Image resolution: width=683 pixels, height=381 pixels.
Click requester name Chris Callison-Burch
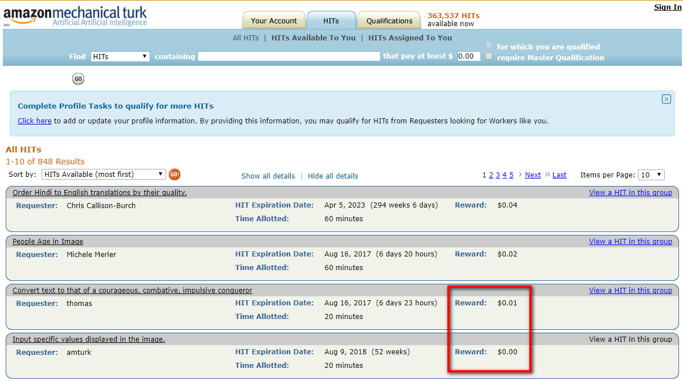tap(101, 205)
